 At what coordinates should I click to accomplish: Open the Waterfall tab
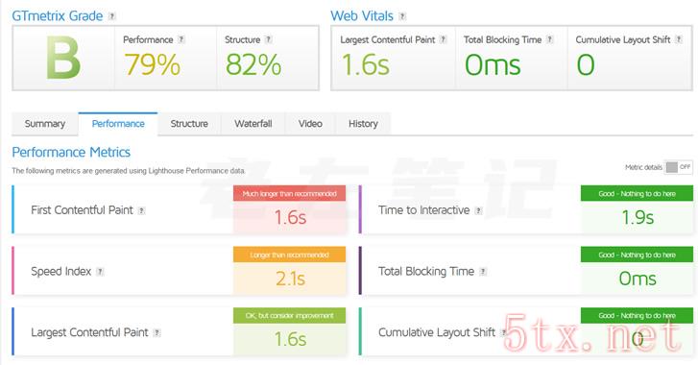(253, 124)
